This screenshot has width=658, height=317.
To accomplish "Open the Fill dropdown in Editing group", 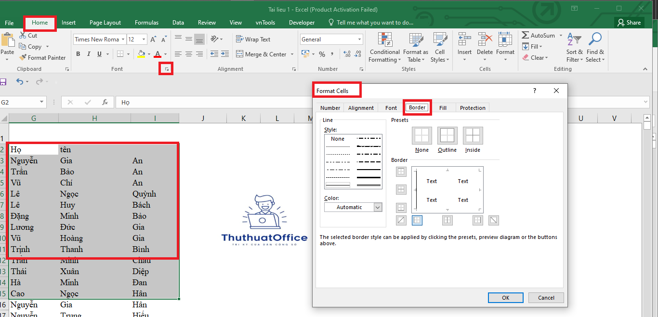I will click(x=532, y=46).
